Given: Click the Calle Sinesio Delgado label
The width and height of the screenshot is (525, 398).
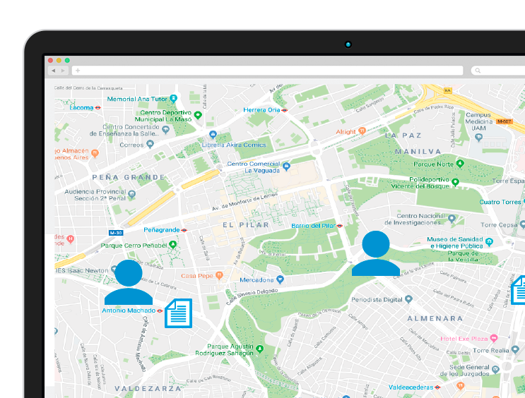Looking at the screenshot, I should [x=252, y=296].
